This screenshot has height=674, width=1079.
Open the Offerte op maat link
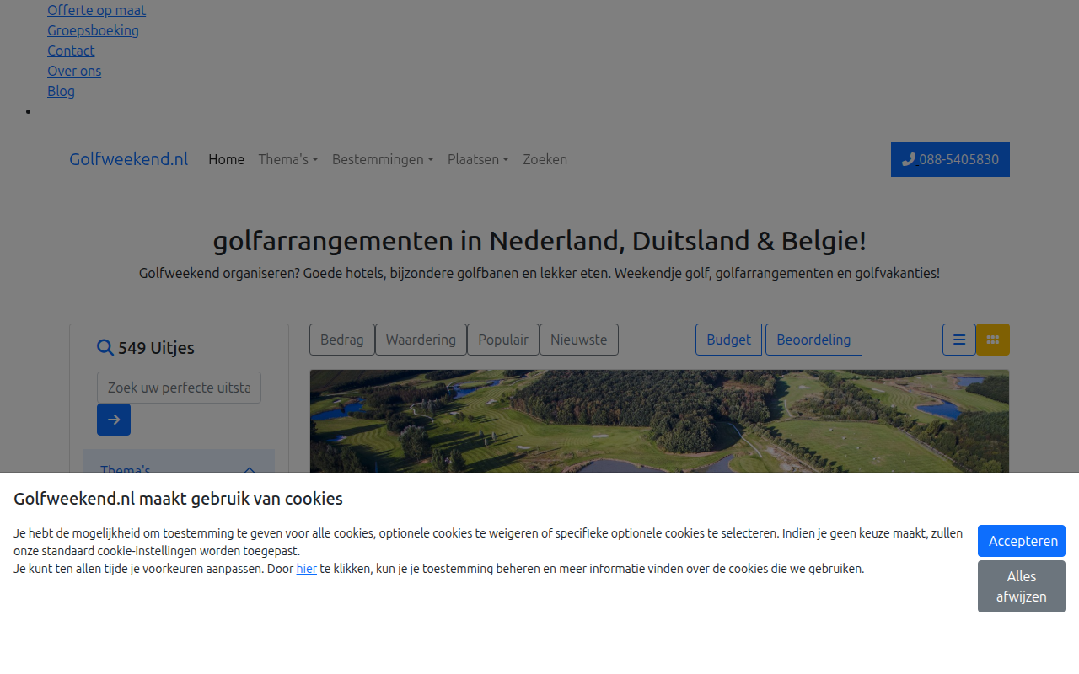[96, 10]
